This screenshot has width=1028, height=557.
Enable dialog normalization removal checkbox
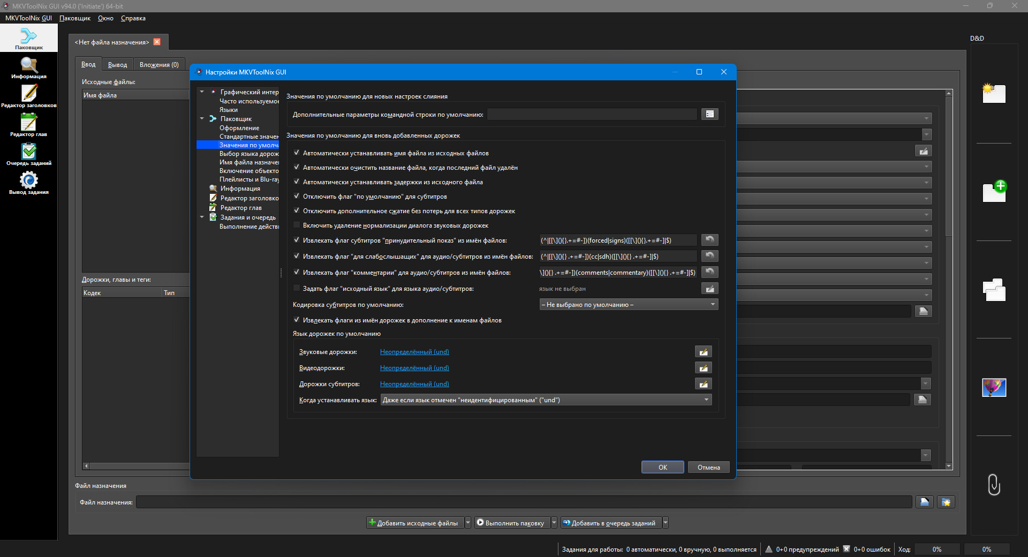pos(297,225)
